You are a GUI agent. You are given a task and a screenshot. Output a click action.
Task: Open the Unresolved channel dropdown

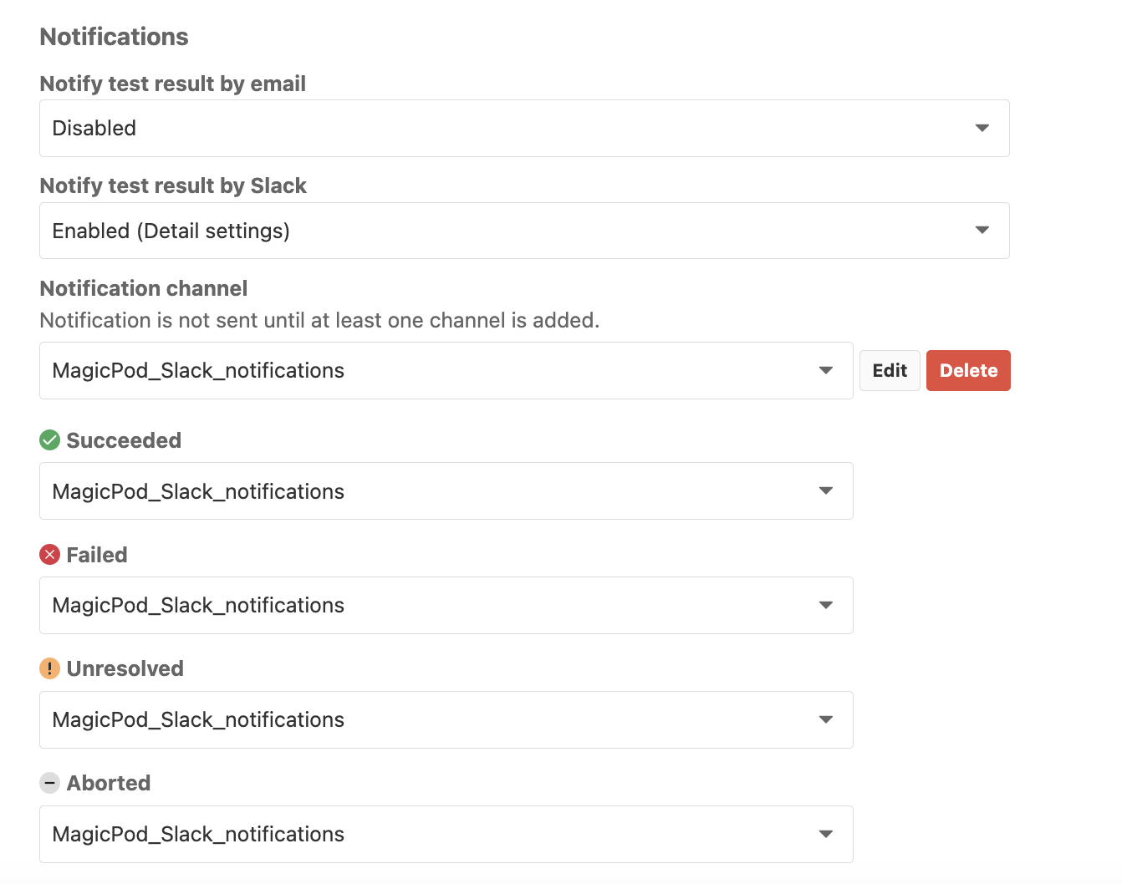(x=446, y=719)
